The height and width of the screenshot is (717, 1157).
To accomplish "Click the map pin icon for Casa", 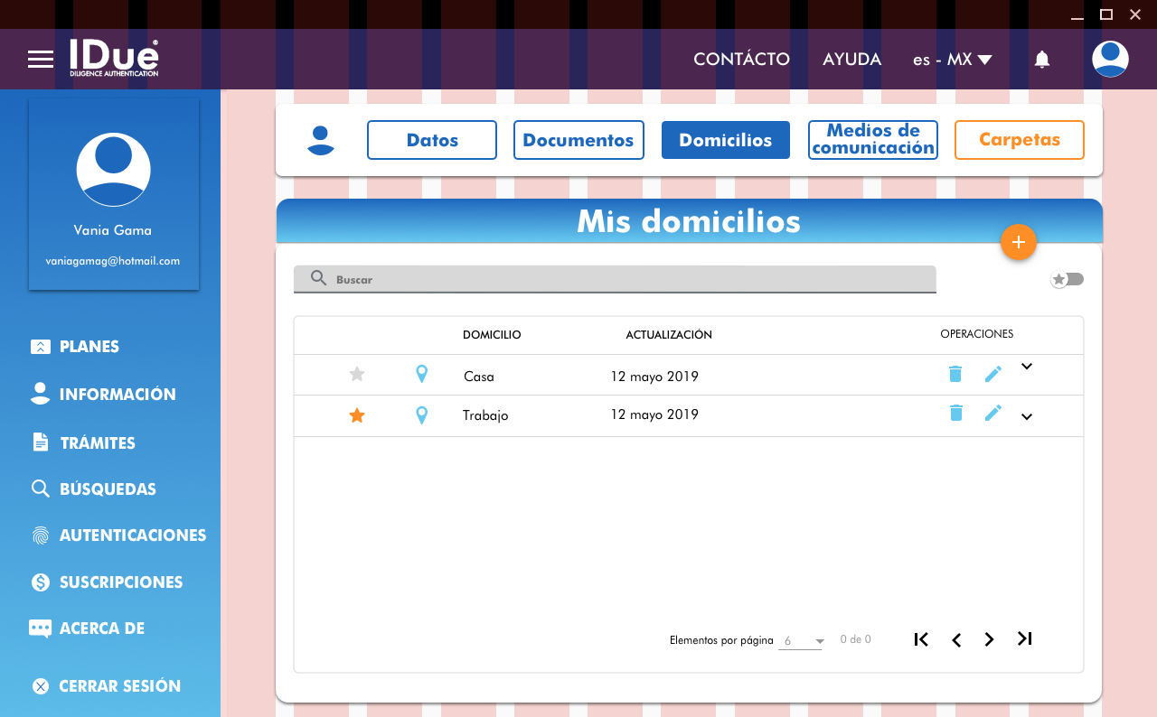I will coord(421,374).
